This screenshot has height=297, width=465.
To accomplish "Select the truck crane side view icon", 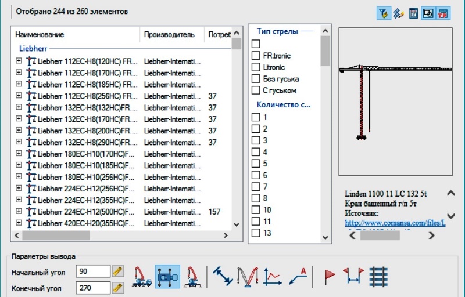I will coord(142,277).
